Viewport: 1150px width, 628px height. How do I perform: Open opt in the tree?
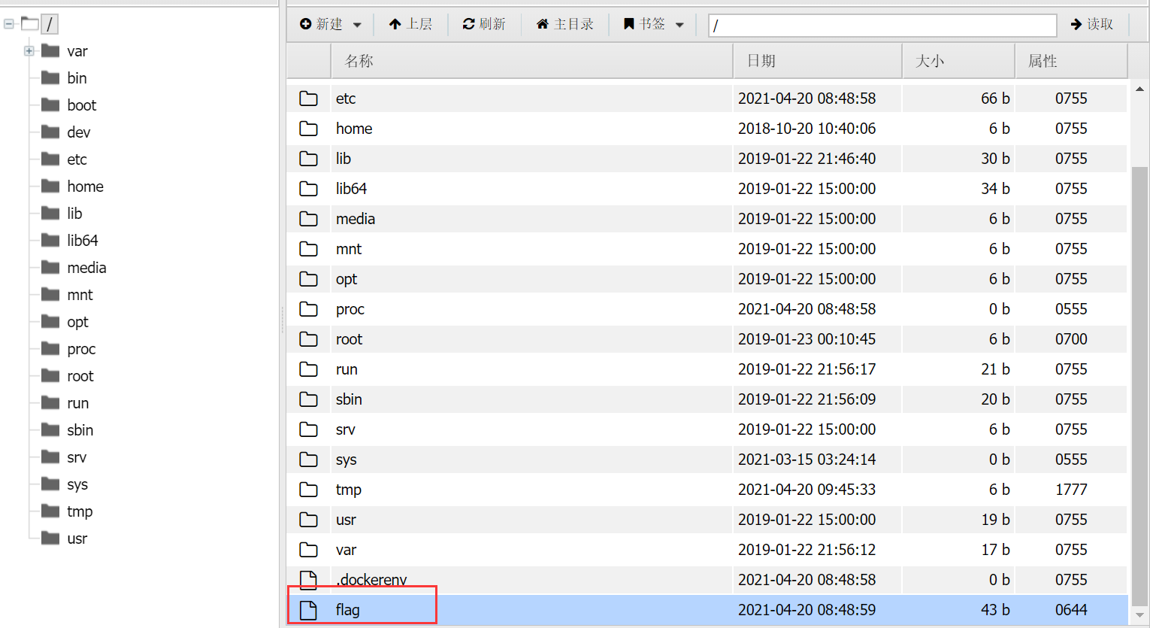pyautogui.click(x=77, y=322)
